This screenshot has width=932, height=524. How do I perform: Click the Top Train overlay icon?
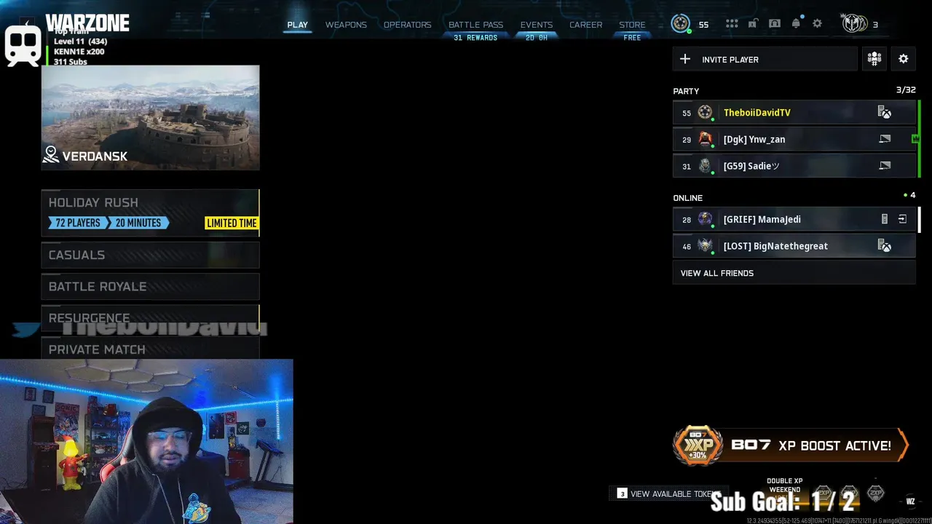click(x=23, y=46)
